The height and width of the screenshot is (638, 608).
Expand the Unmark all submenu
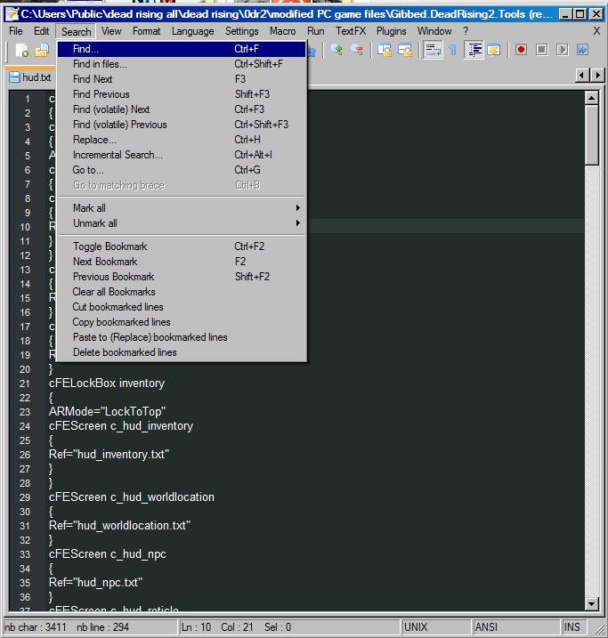pyautogui.click(x=182, y=223)
